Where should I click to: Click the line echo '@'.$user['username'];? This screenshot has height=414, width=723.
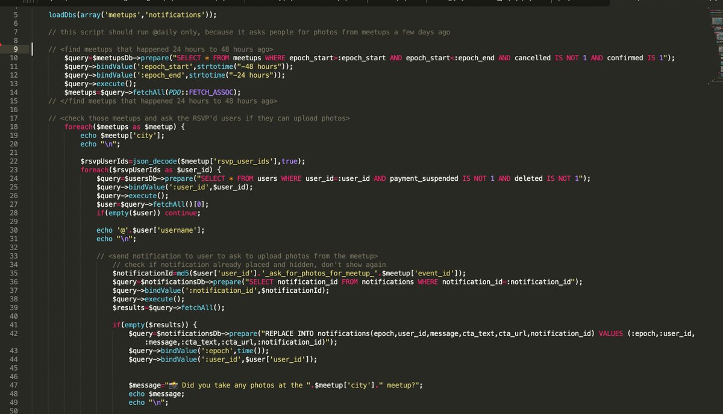tap(151, 230)
